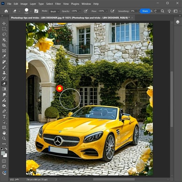The height and width of the screenshot is (182, 182).
Task: Close the LBN DESIGNER.jpg document tab
Action: (132, 18)
